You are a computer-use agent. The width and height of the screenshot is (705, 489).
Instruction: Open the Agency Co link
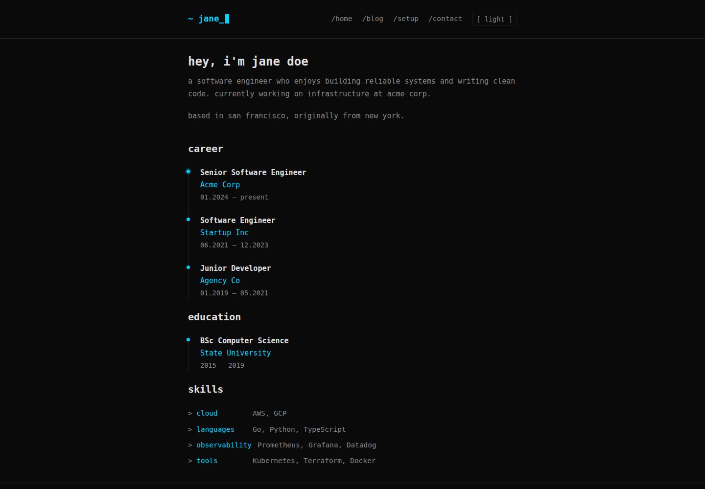(220, 281)
